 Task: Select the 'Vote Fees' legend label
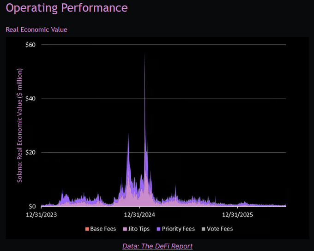pos(220,229)
